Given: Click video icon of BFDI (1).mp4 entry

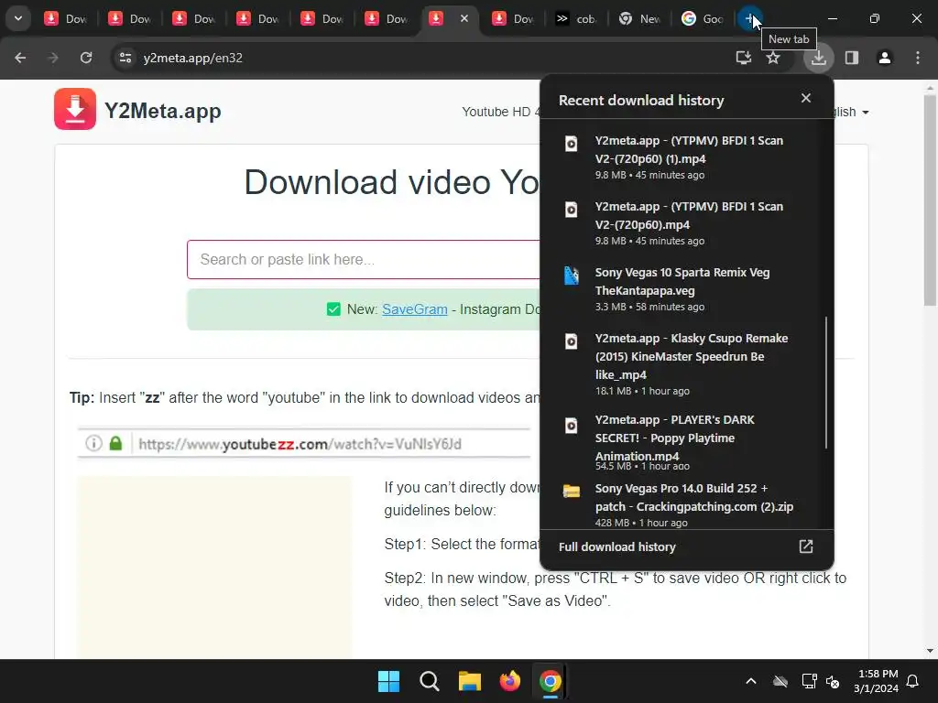Looking at the screenshot, I should coord(572,144).
